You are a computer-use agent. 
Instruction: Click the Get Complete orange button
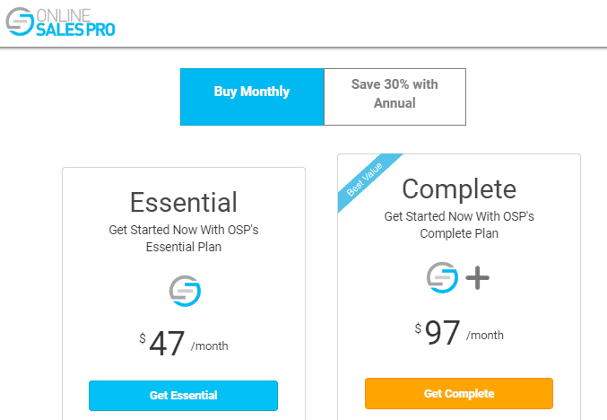coord(459,394)
